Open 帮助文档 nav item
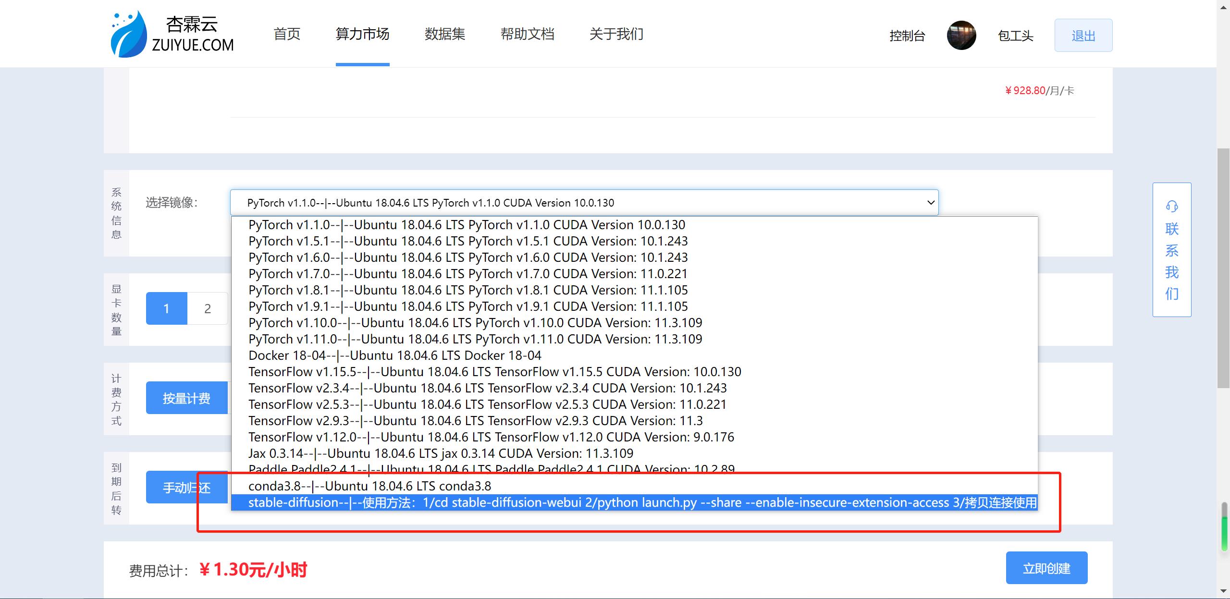Screen dimensions: 1230x599 528,34
